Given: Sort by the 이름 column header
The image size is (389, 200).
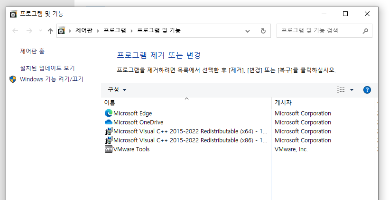Looking at the screenshot, I should coord(186,103).
